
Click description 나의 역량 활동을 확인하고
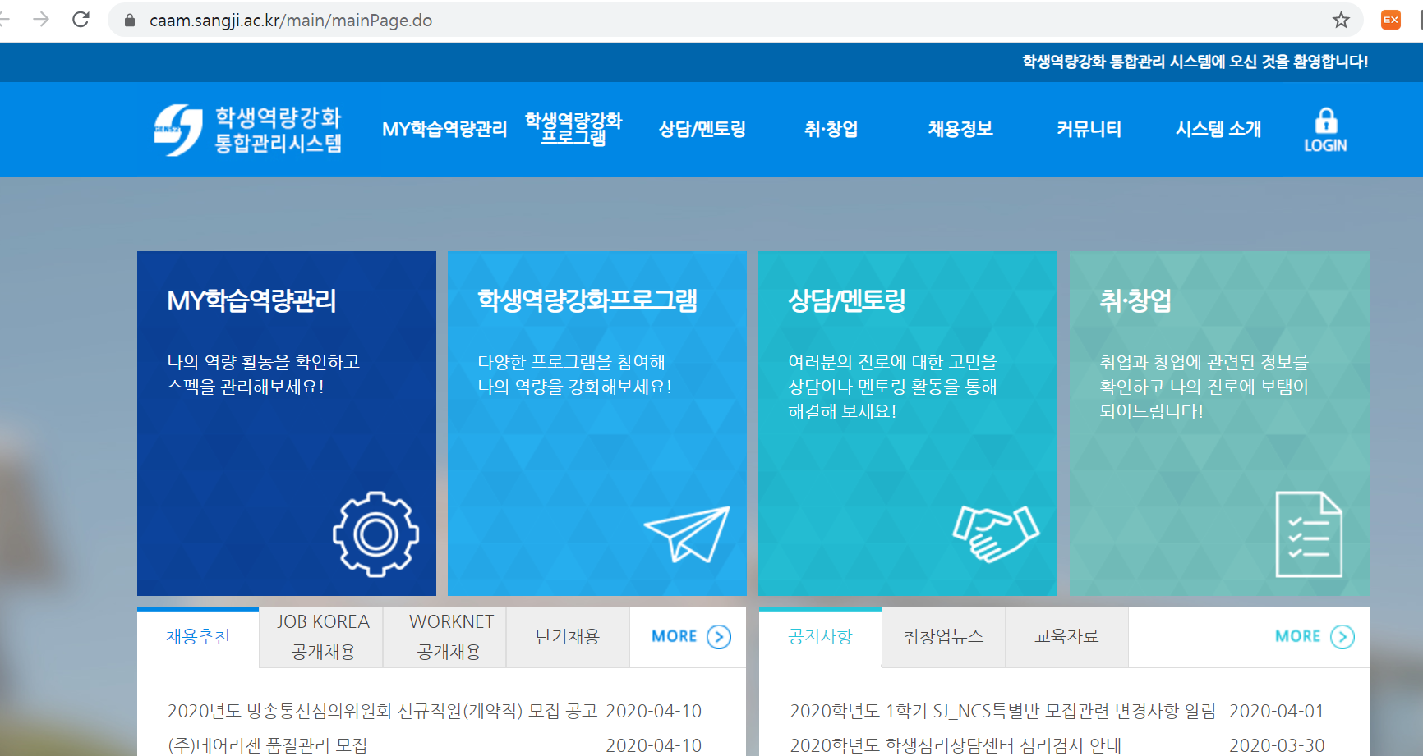[x=264, y=362]
